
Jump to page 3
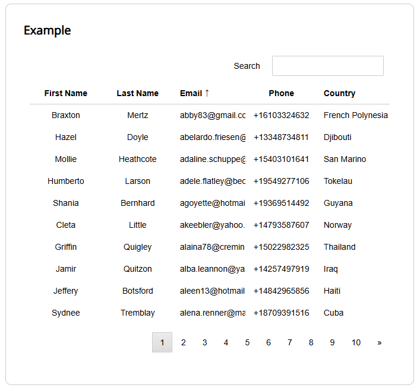(204, 342)
